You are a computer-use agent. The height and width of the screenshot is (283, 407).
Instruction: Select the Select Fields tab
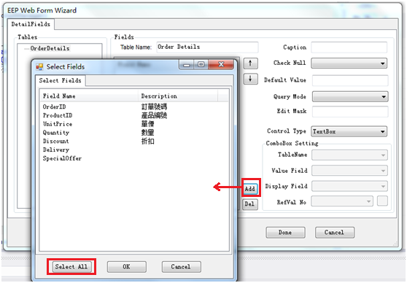coord(61,80)
